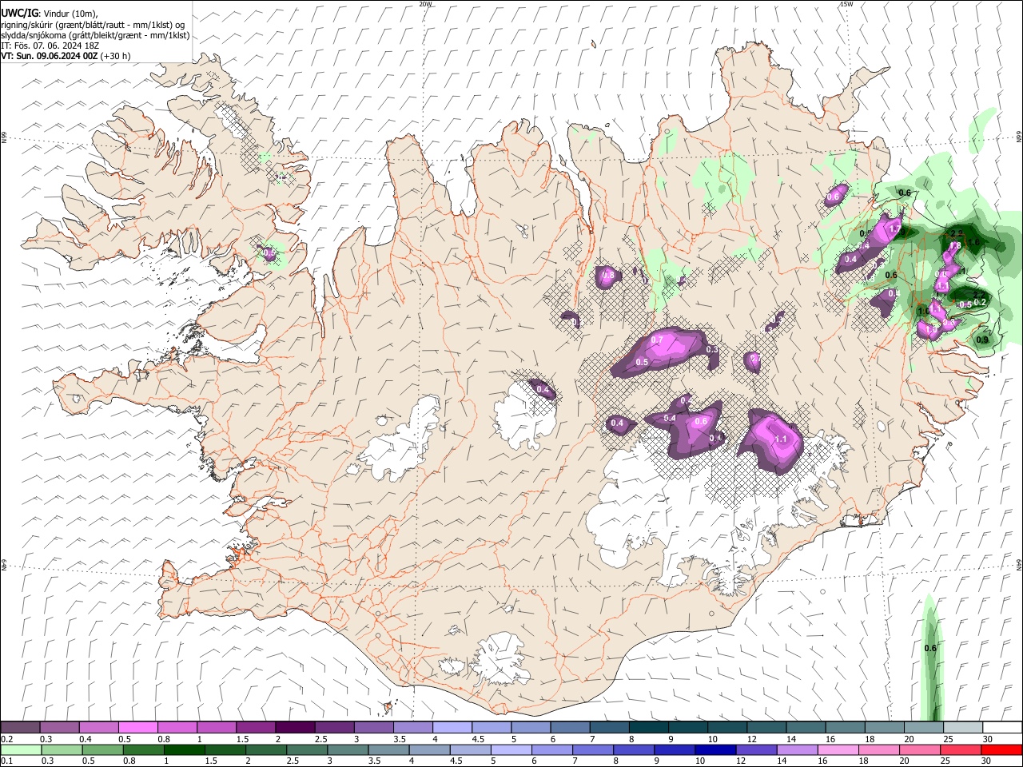
Task: Click '1.1' on purple area north of Vatnajökull
Action: 782,439
